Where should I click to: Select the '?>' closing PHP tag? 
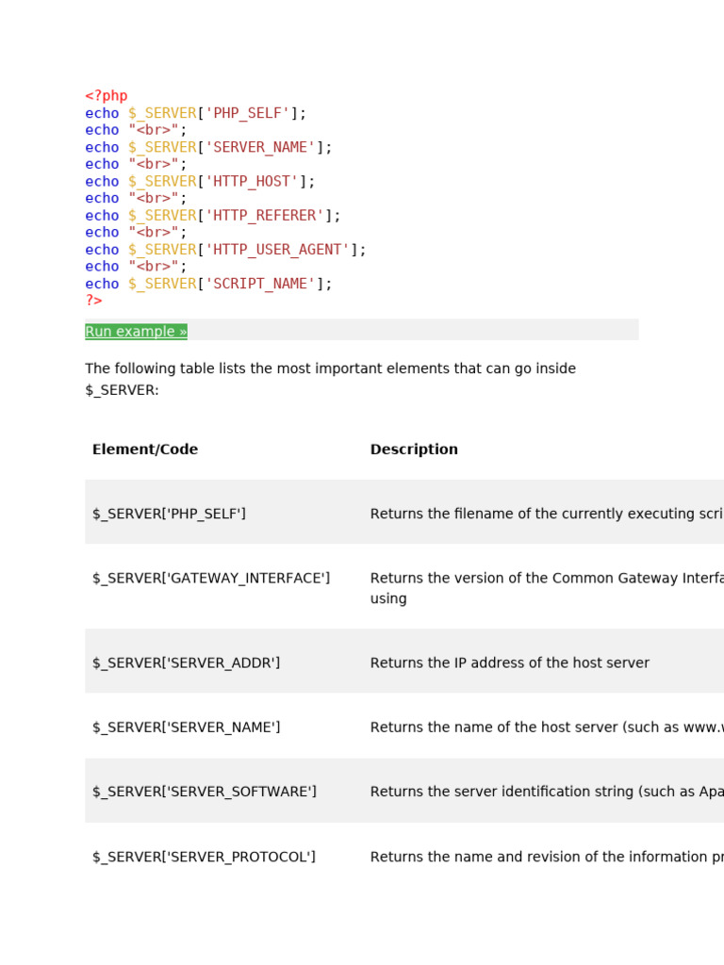coord(93,301)
